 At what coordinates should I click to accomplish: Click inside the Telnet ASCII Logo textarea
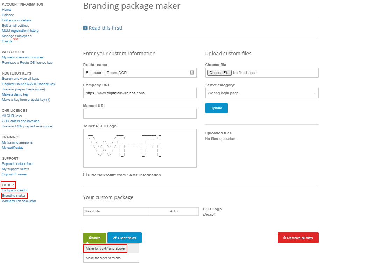pyautogui.click(x=140, y=148)
